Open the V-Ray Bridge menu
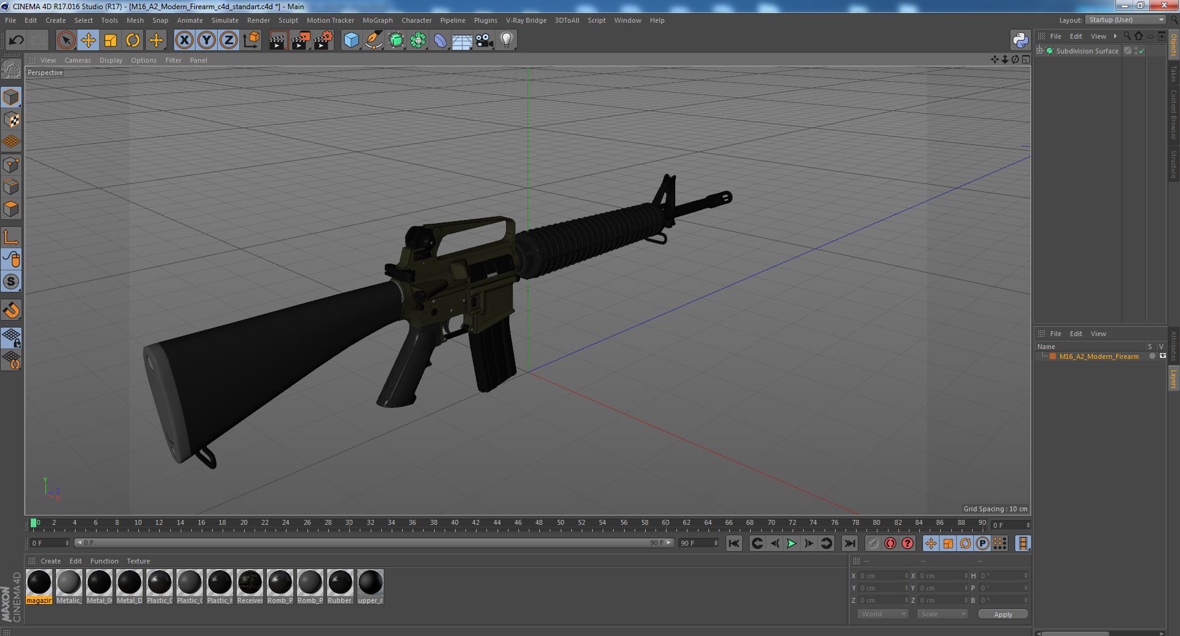 pyautogui.click(x=526, y=20)
